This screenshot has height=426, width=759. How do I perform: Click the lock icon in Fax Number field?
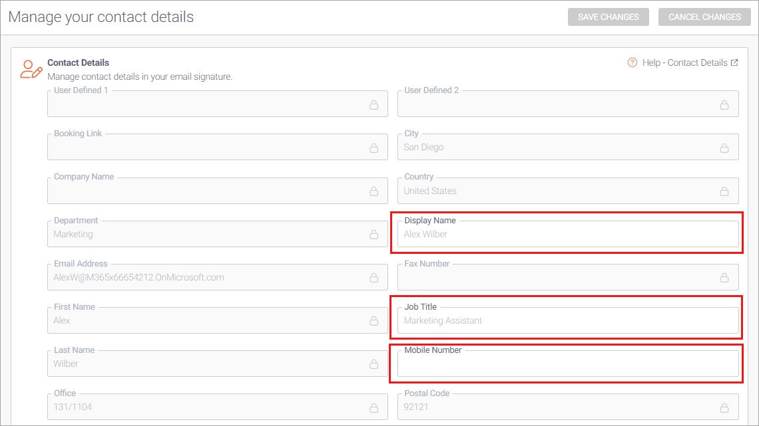[724, 278]
